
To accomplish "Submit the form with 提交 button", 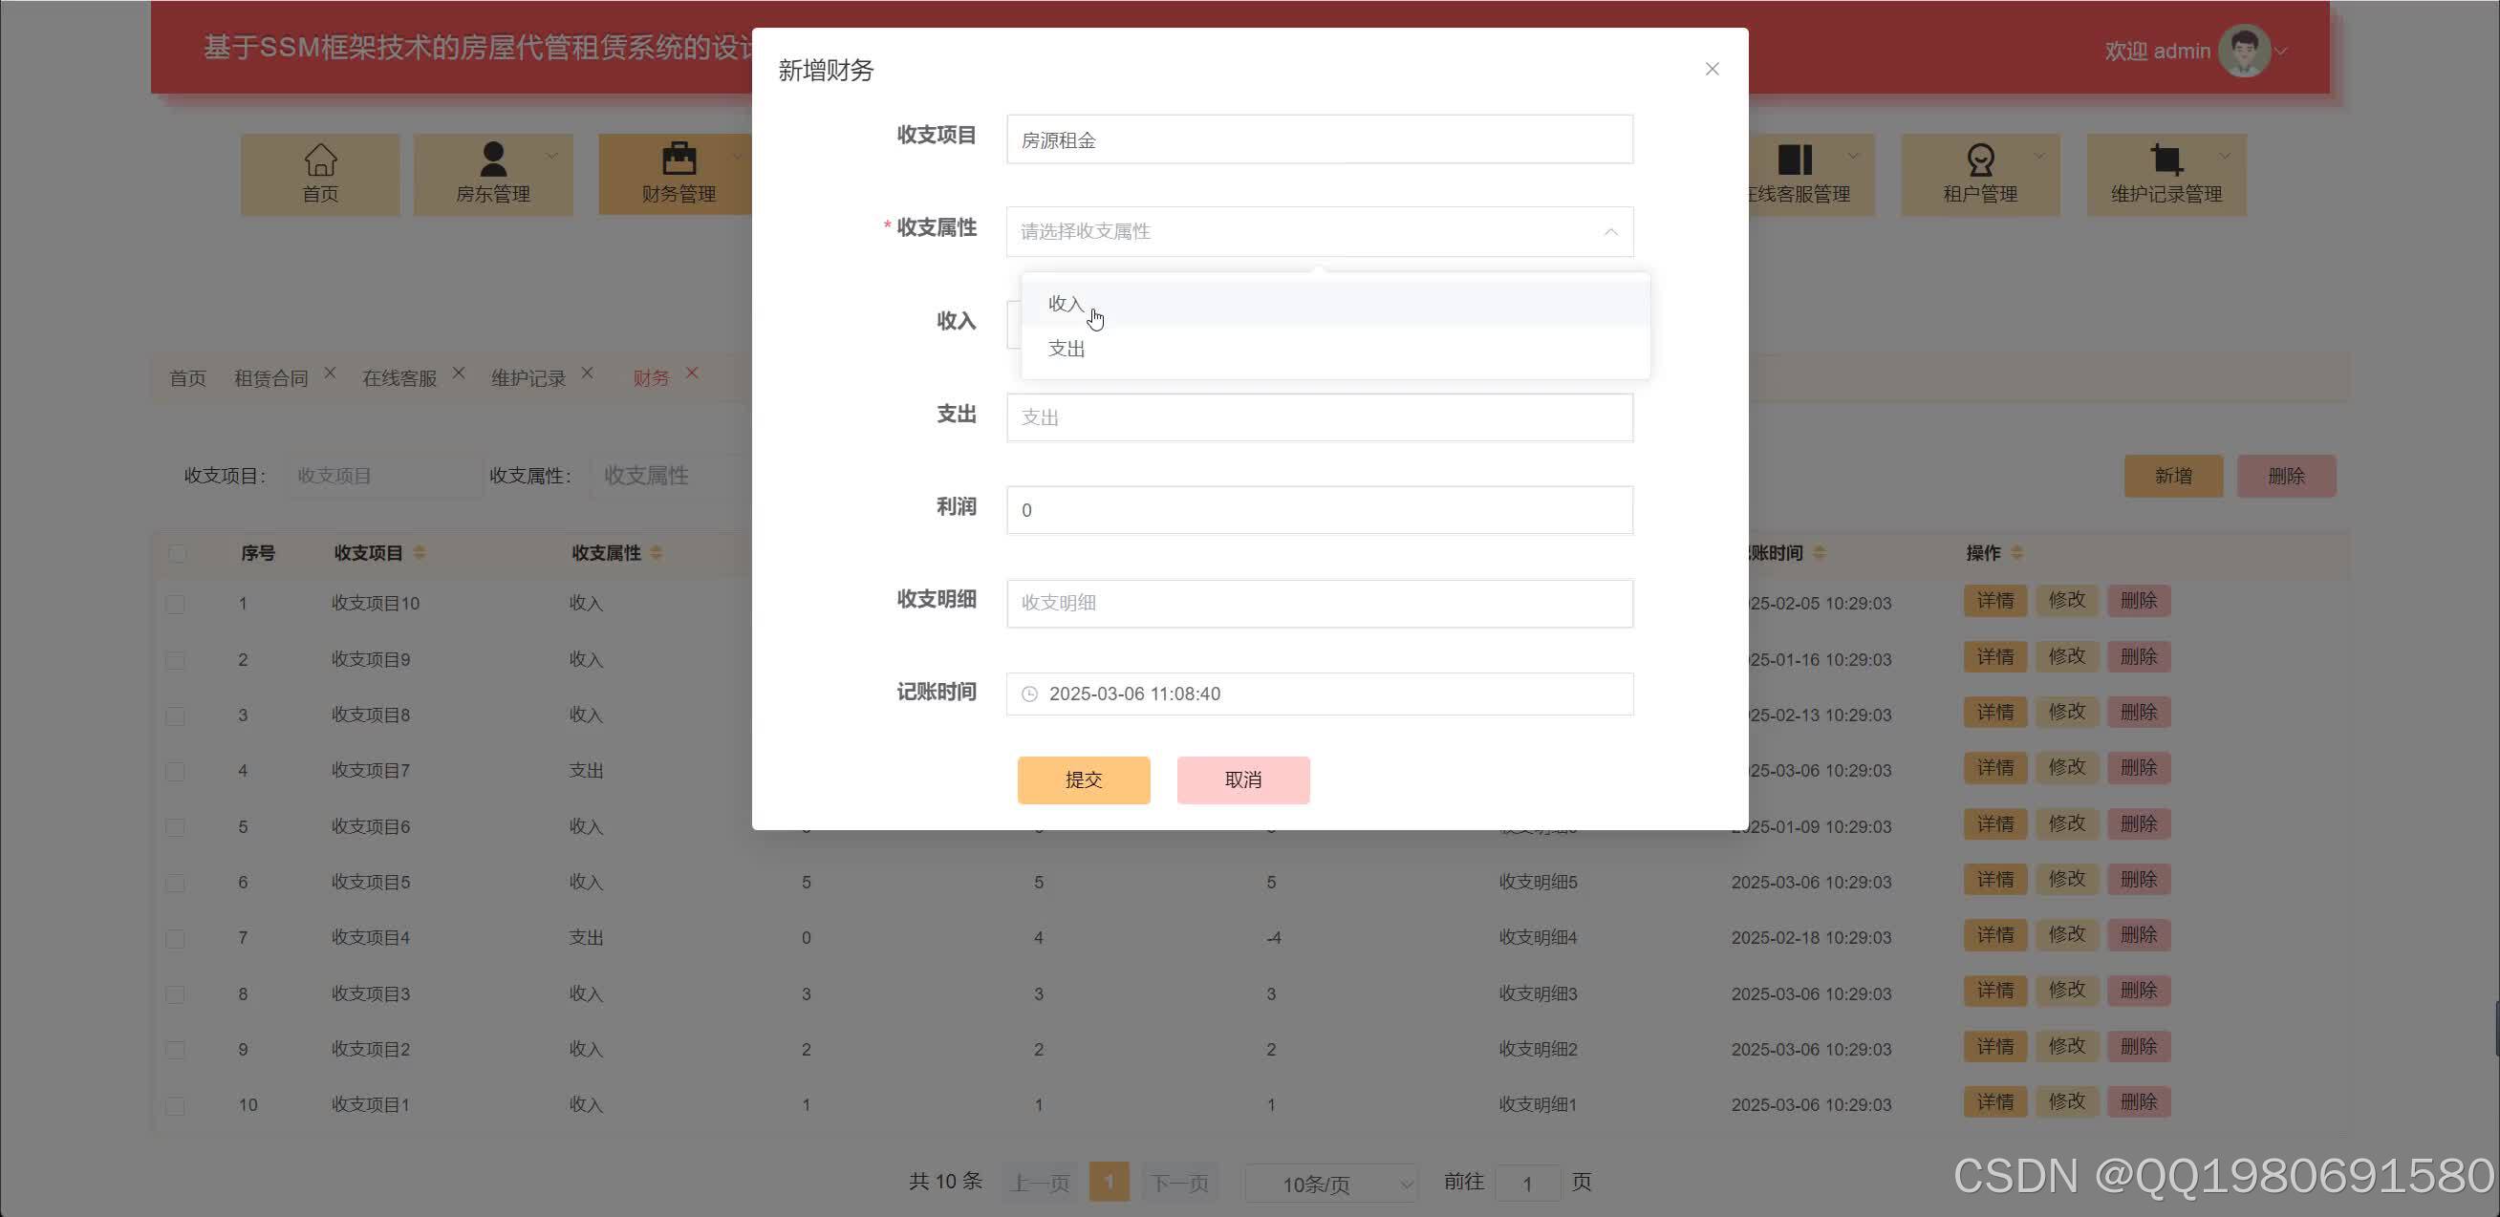I will 1083,779.
